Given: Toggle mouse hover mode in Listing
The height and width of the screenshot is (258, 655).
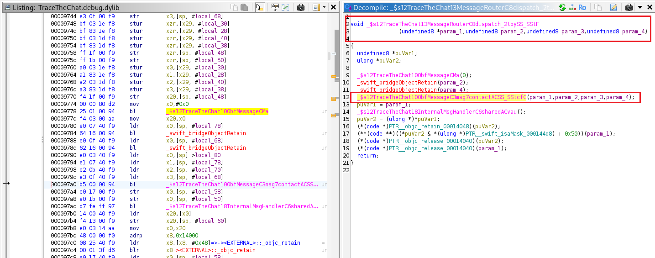Looking at the screenshot, I should click(x=259, y=7).
